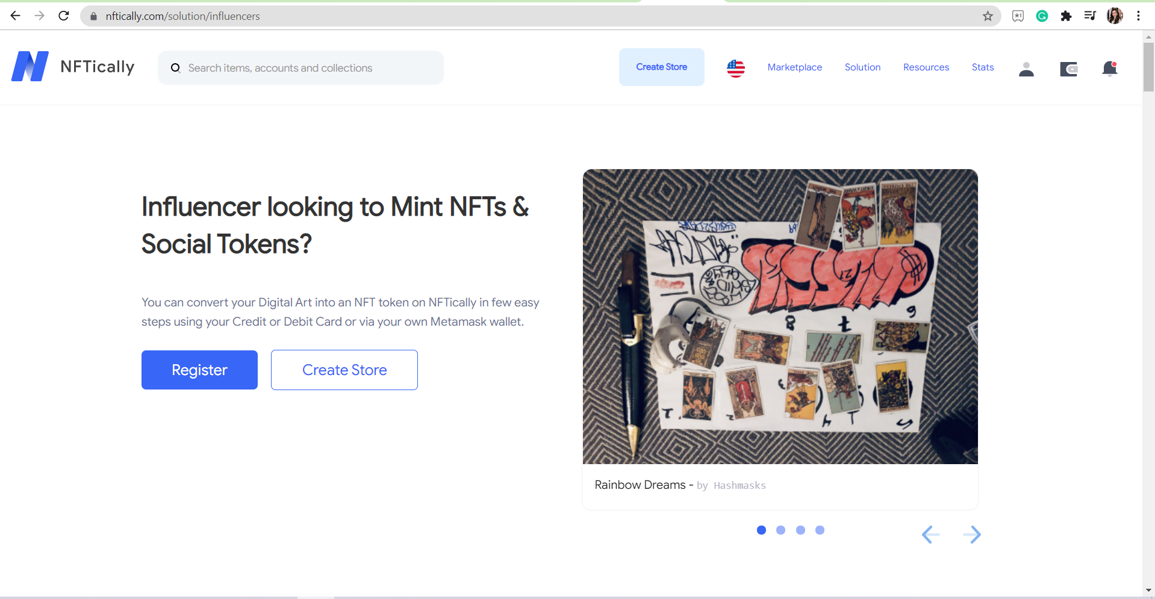
Task: Select the fourth carousel dot
Action: click(x=820, y=530)
